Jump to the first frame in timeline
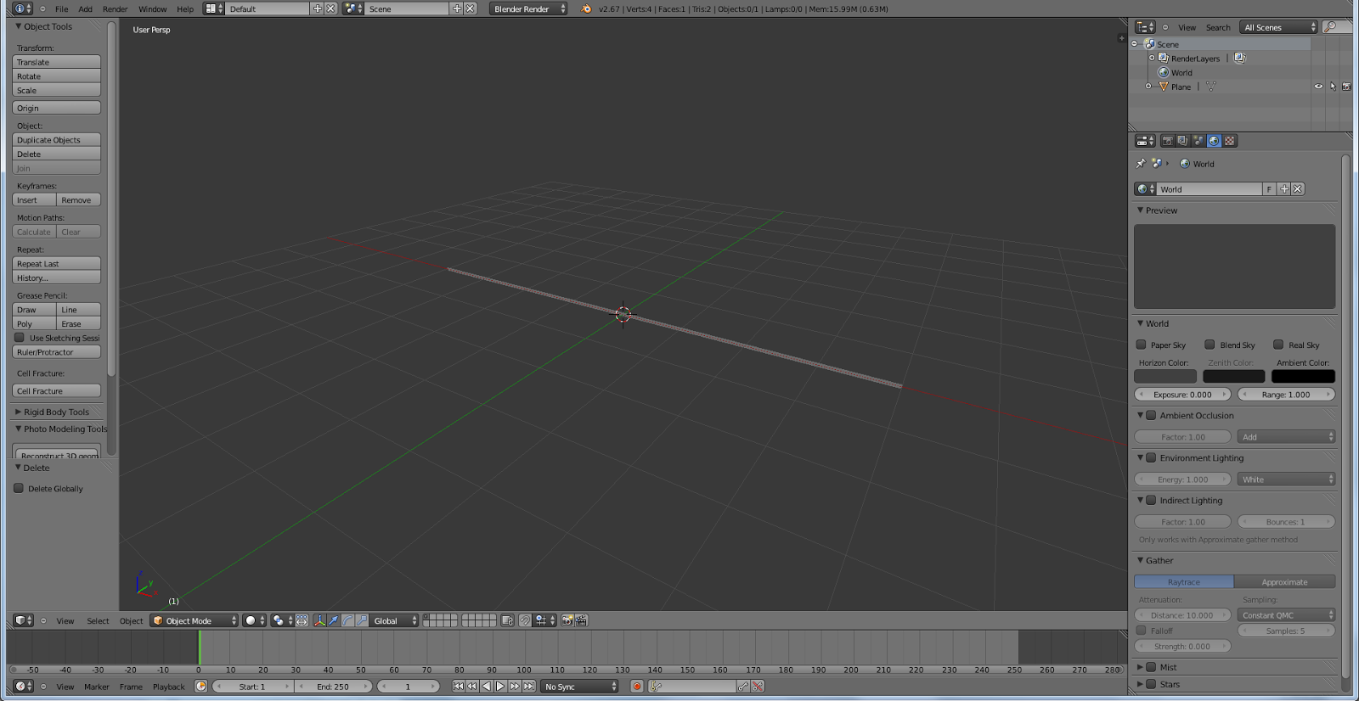The image size is (1359, 701). (x=459, y=687)
